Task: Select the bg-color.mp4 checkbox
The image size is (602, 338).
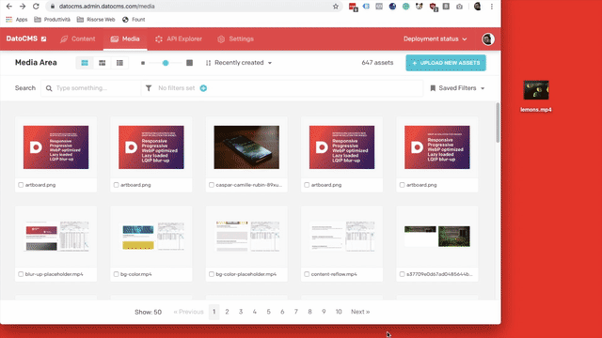Action: 116,274
